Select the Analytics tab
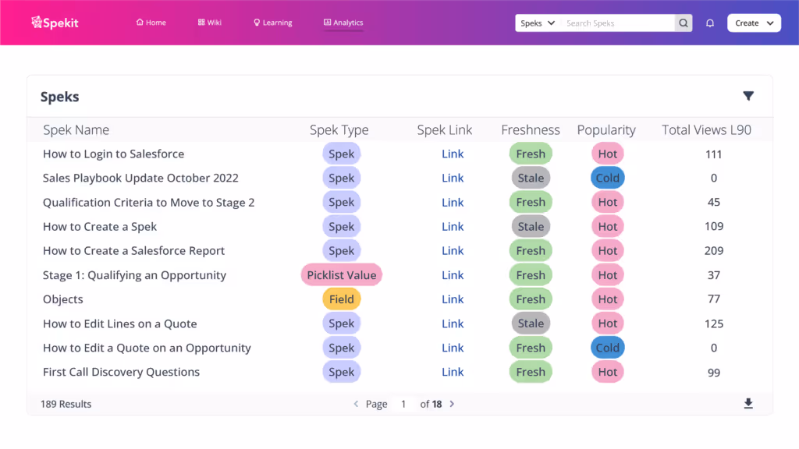The height and width of the screenshot is (449, 799). (343, 23)
